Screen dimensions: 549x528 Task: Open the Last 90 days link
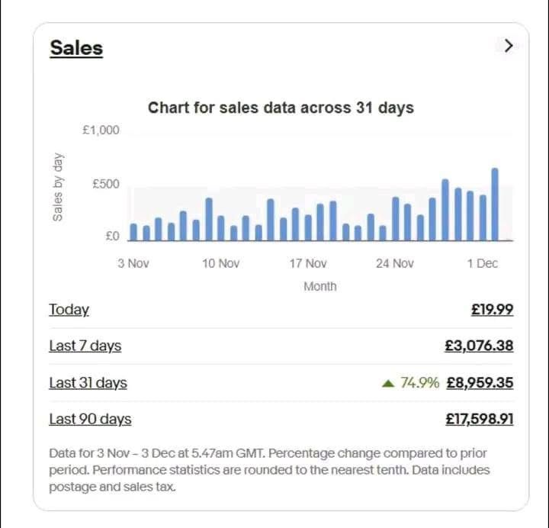coord(90,419)
